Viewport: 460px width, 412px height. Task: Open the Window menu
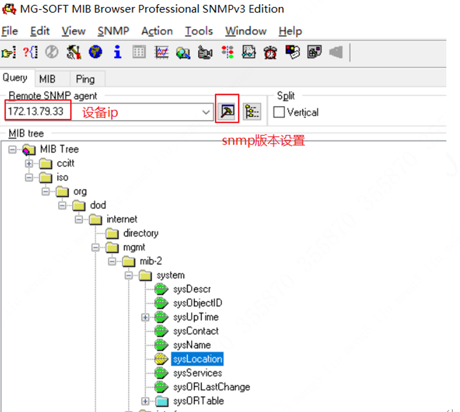[x=246, y=31]
